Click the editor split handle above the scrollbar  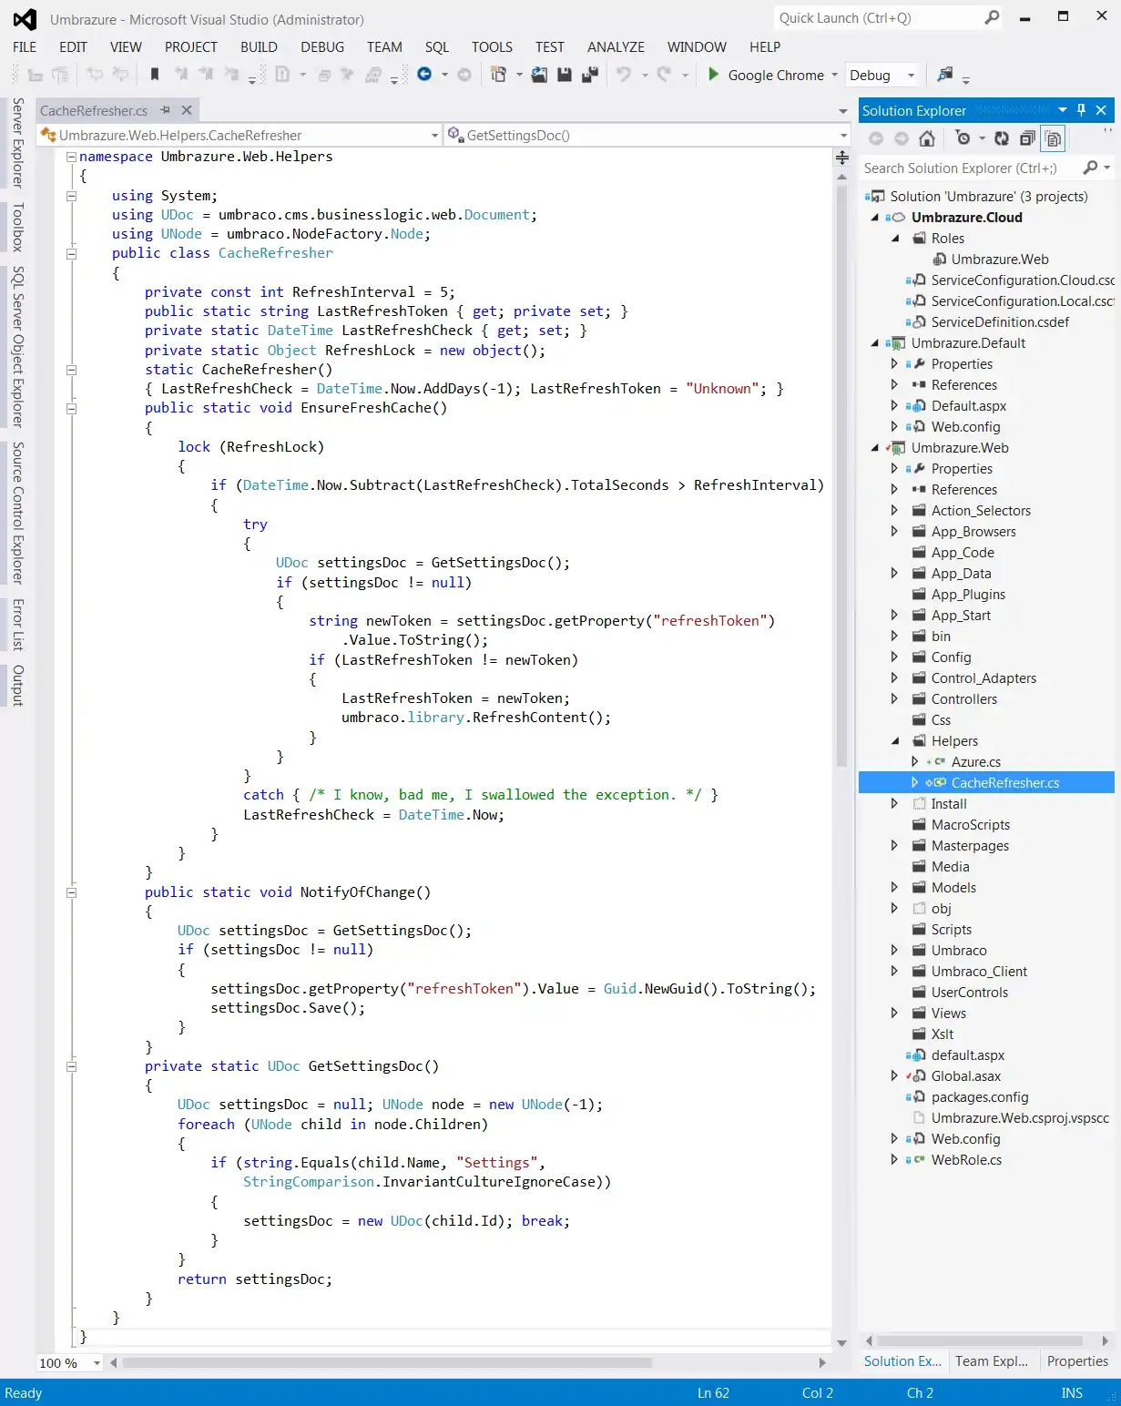click(x=842, y=158)
